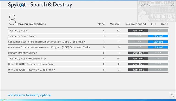The height and width of the screenshot is (101, 176).
Task: Open Anti-Beacon telemetry options
Action: tap(29, 95)
